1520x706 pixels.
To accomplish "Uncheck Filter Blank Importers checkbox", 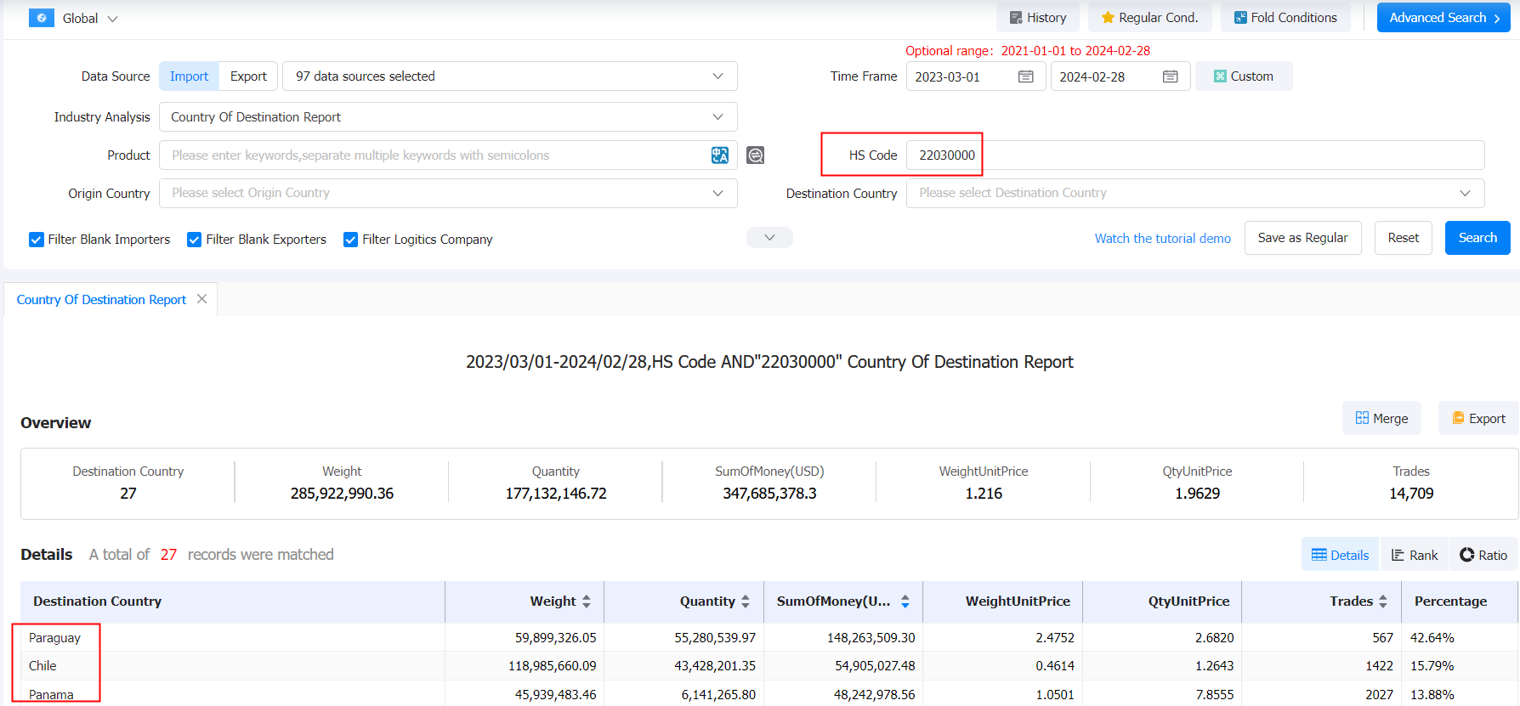I will click(x=37, y=240).
